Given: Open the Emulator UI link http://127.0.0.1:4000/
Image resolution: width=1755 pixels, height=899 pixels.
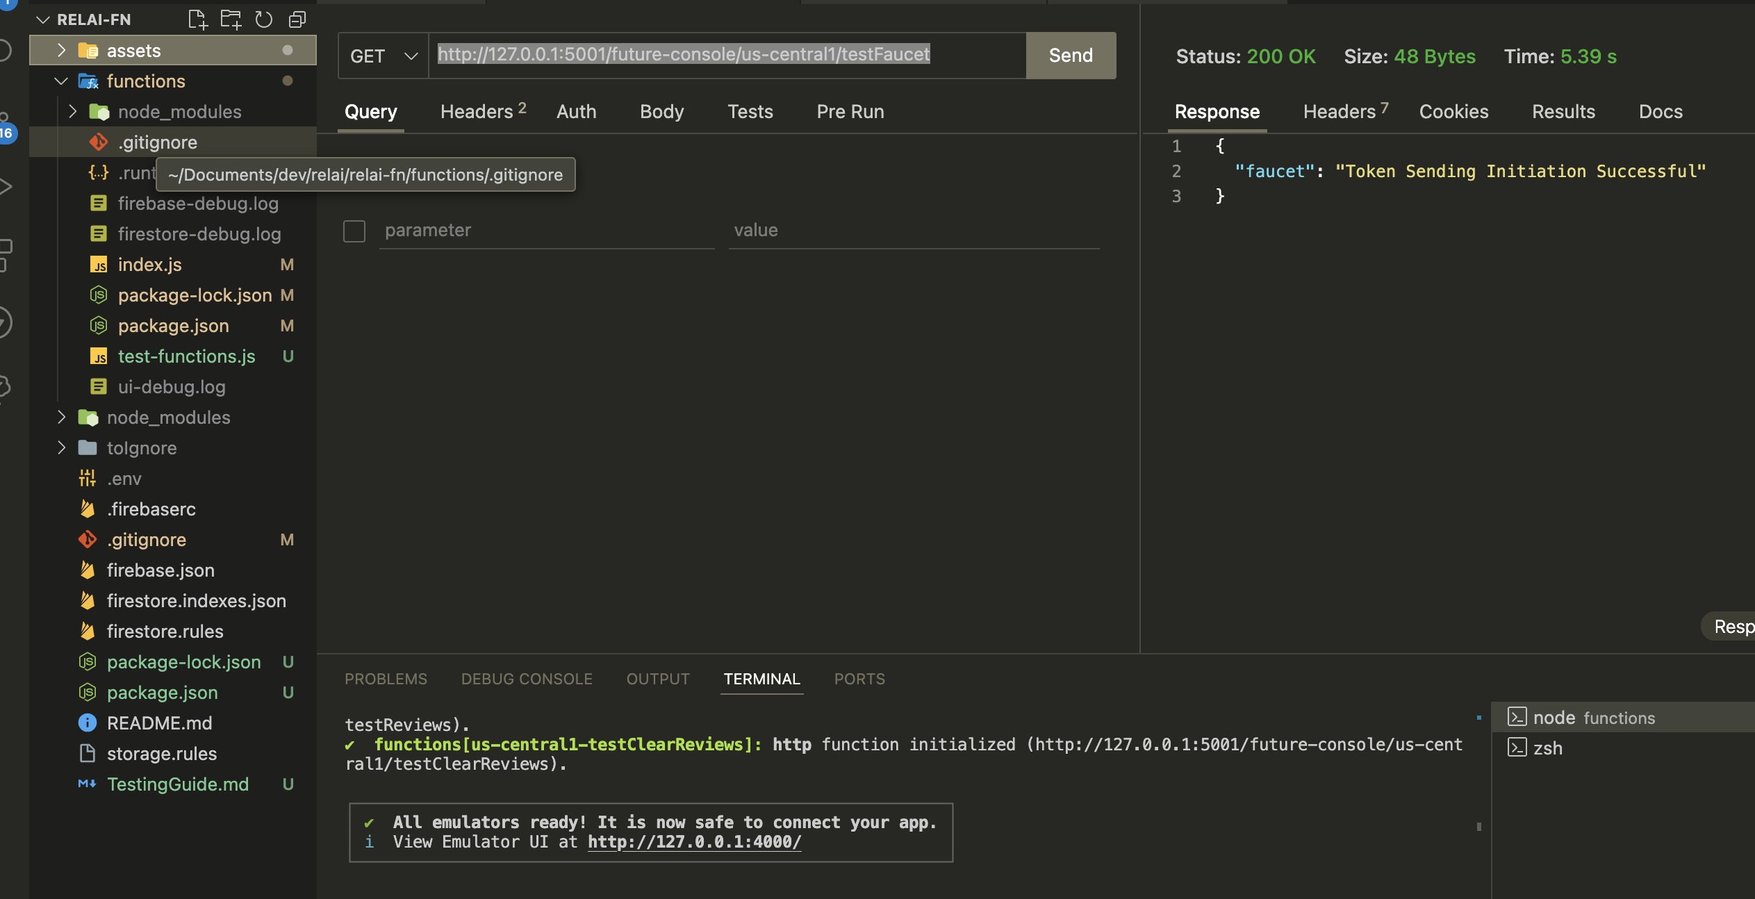Looking at the screenshot, I should (x=694, y=842).
